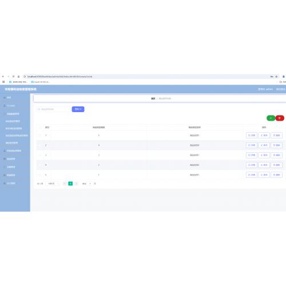Focus the search input field above the table

[53, 109]
